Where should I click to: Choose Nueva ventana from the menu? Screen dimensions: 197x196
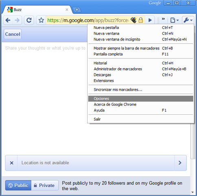(x=141, y=33)
